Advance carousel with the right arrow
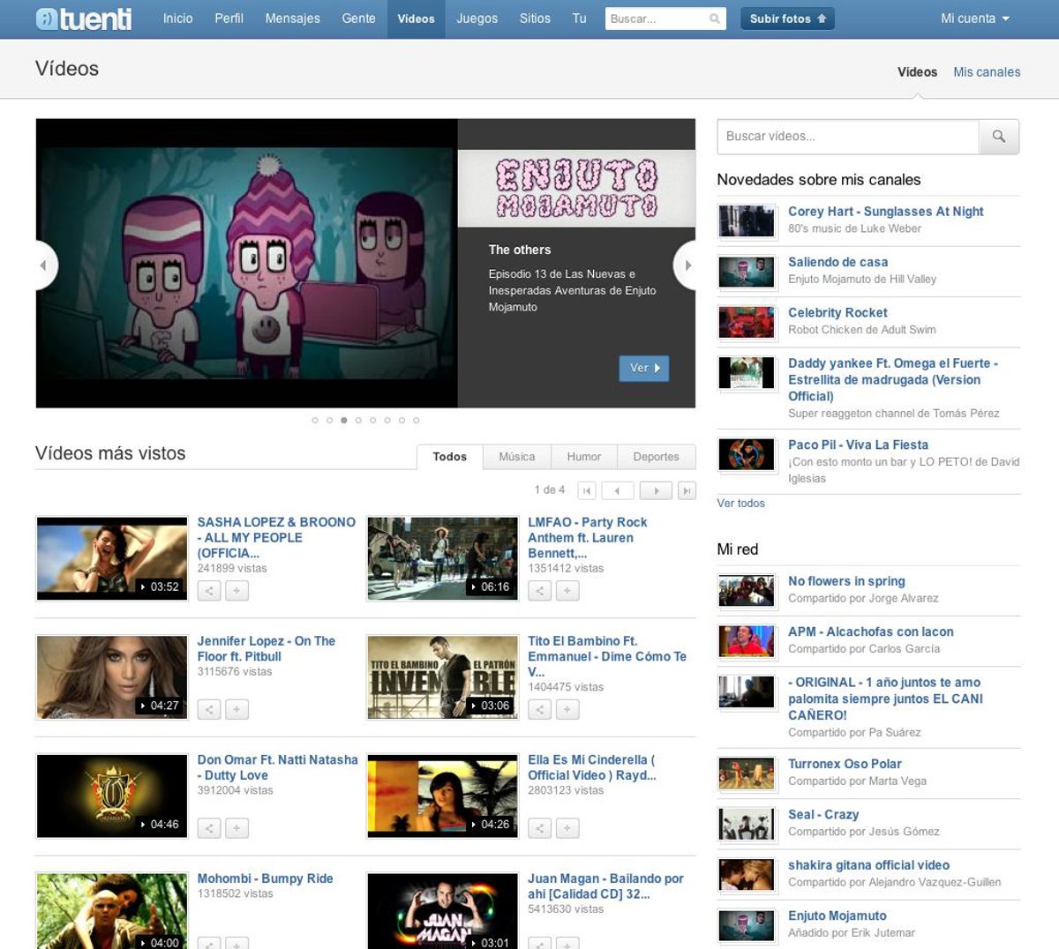The image size is (1059, 949). (x=687, y=265)
